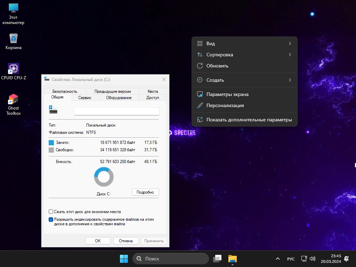Choose Персонализация from the context menu
The height and width of the screenshot is (267, 356).
pos(225,105)
